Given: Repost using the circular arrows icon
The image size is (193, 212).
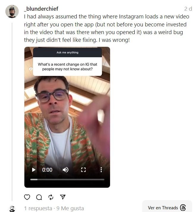Looking at the screenshot, I should (51, 197).
